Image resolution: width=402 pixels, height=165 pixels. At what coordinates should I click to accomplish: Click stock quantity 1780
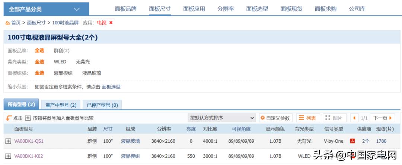[381, 141]
